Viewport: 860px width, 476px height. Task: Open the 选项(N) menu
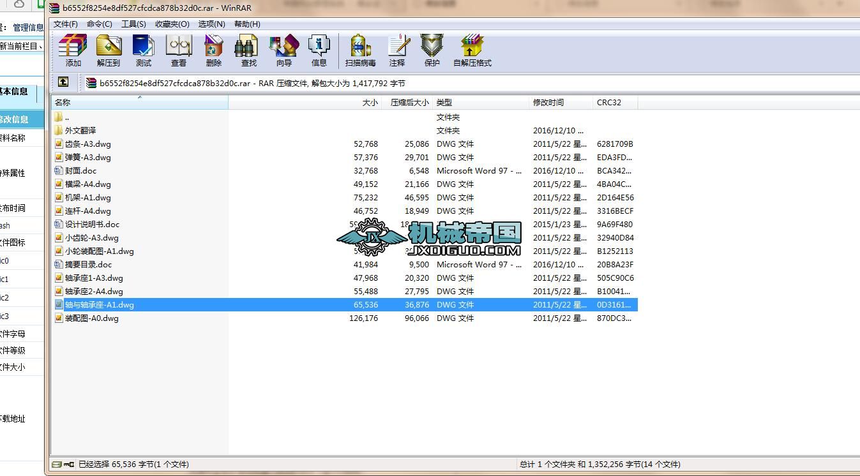click(212, 24)
